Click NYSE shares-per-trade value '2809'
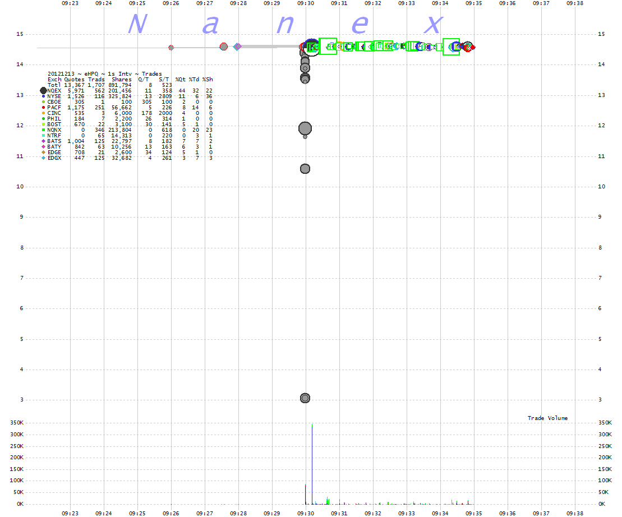Screen dimensions: 622x517 (x=165, y=96)
